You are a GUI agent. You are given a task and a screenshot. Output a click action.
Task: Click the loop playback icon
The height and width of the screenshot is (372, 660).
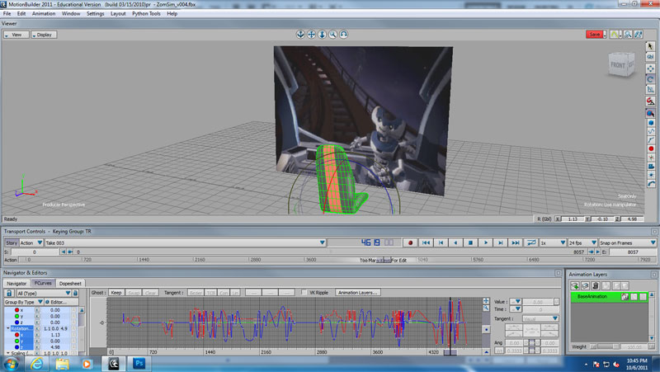point(531,243)
